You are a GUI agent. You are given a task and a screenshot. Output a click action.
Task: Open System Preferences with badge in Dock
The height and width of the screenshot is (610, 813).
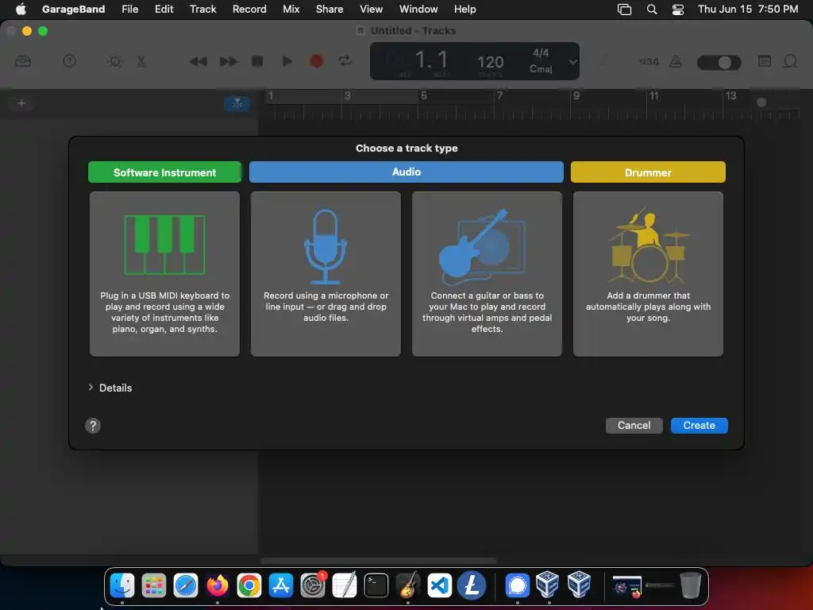[313, 585]
